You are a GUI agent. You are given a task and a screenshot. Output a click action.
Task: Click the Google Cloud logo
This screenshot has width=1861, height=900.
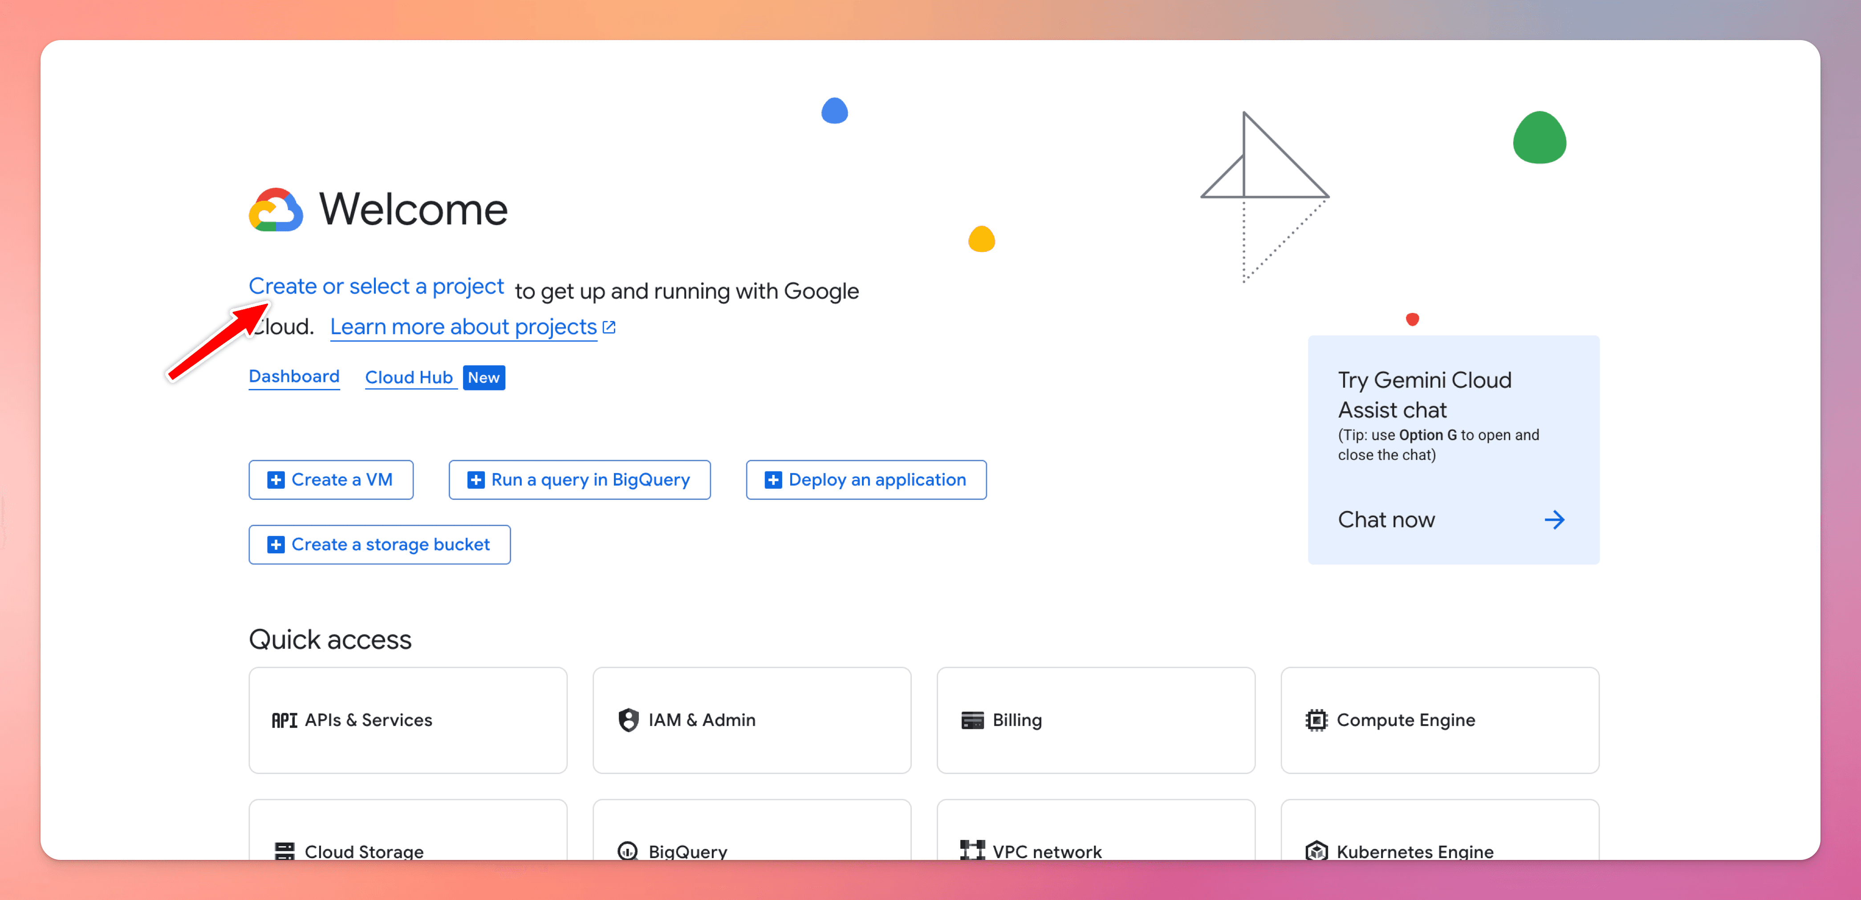click(x=276, y=210)
